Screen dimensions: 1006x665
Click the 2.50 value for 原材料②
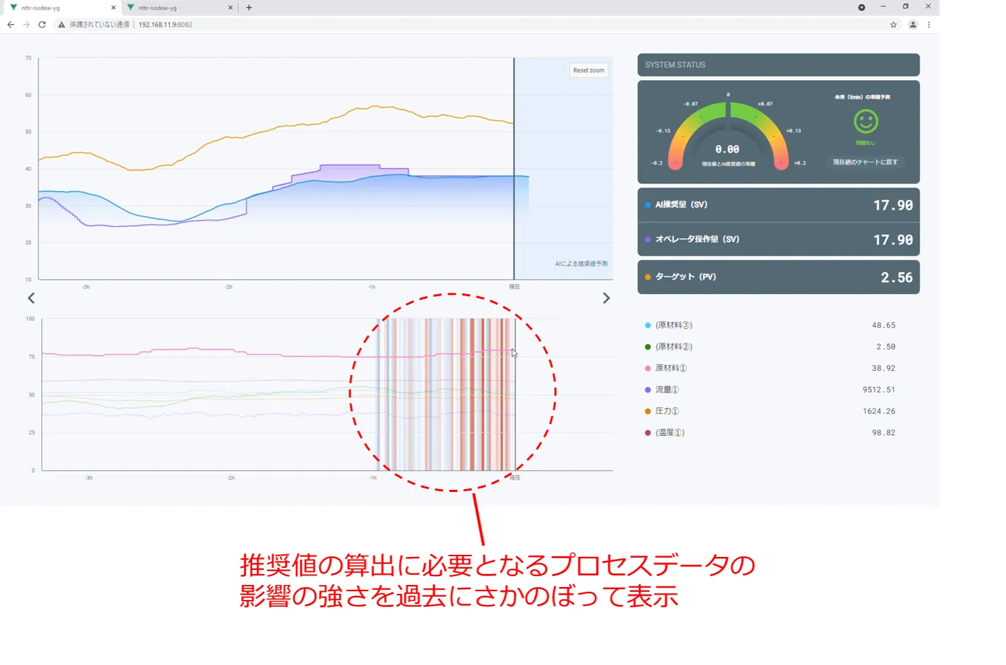pyautogui.click(x=885, y=347)
